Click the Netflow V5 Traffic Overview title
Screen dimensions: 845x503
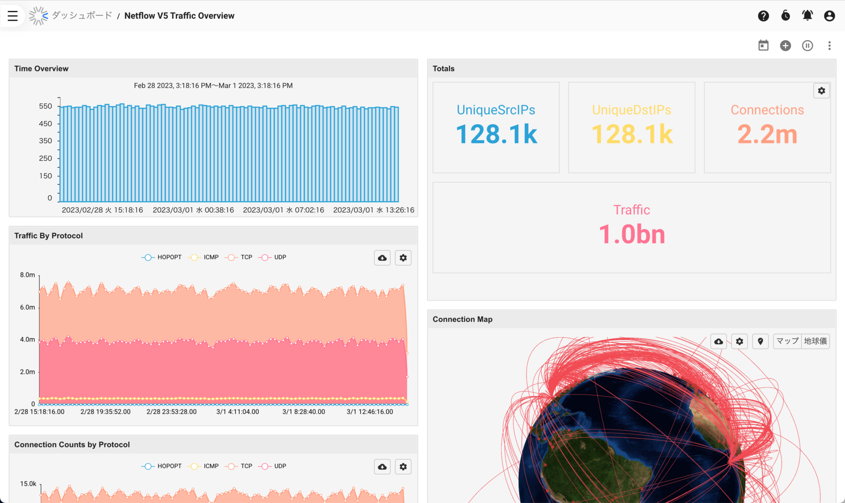[179, 16]
